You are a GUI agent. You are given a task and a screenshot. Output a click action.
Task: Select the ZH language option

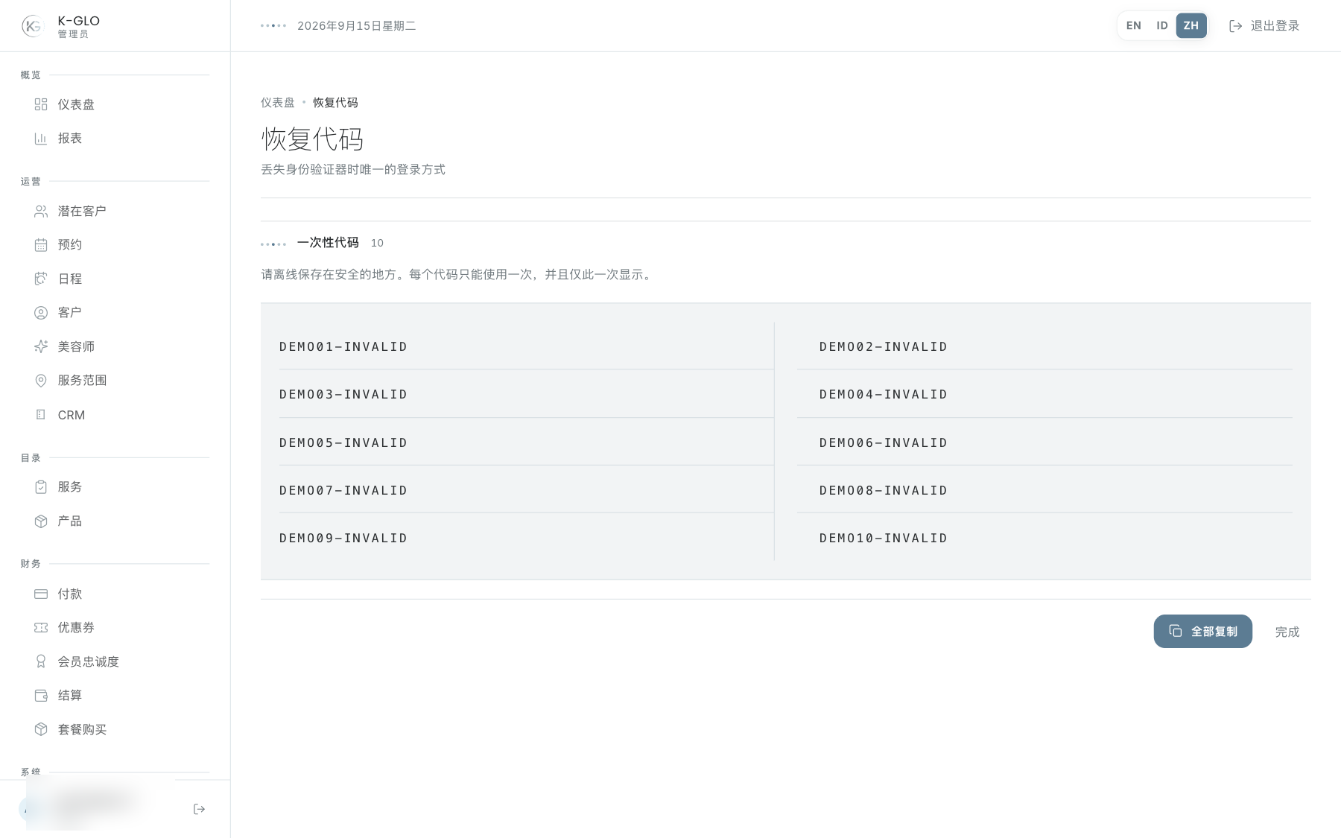tap(1191, 25)
